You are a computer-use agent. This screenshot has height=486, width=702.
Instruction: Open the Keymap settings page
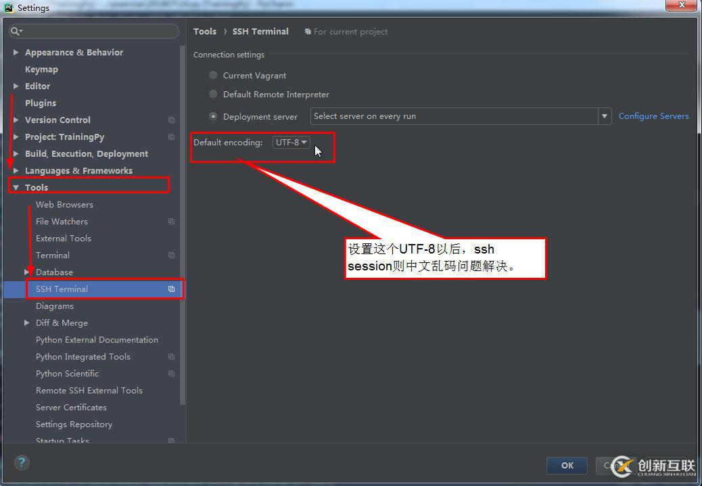[x=41, y=70]
